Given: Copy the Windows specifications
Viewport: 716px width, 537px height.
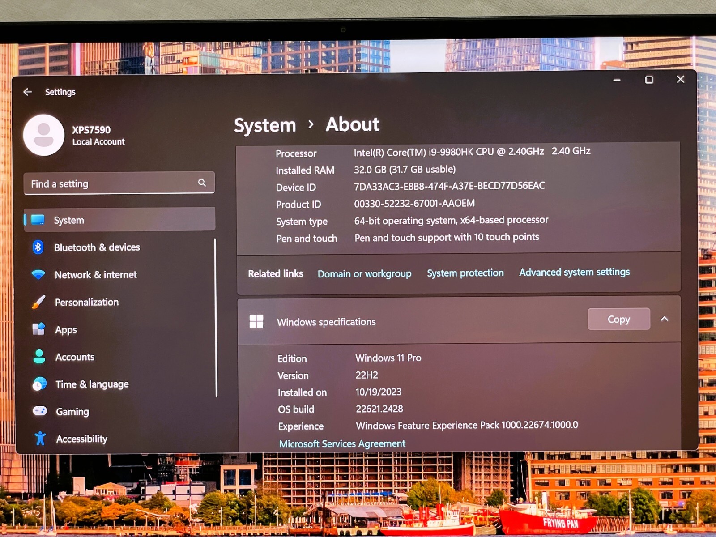Looking at the screenshot, I should (x=619, y=319).
